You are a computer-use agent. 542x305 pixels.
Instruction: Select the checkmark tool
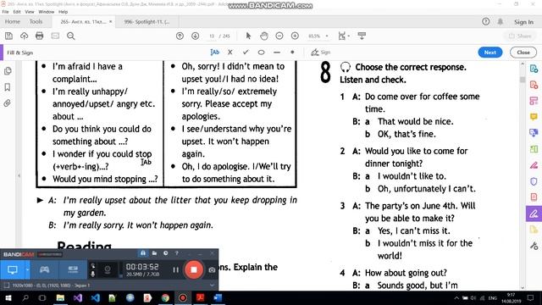coord(246,53)
